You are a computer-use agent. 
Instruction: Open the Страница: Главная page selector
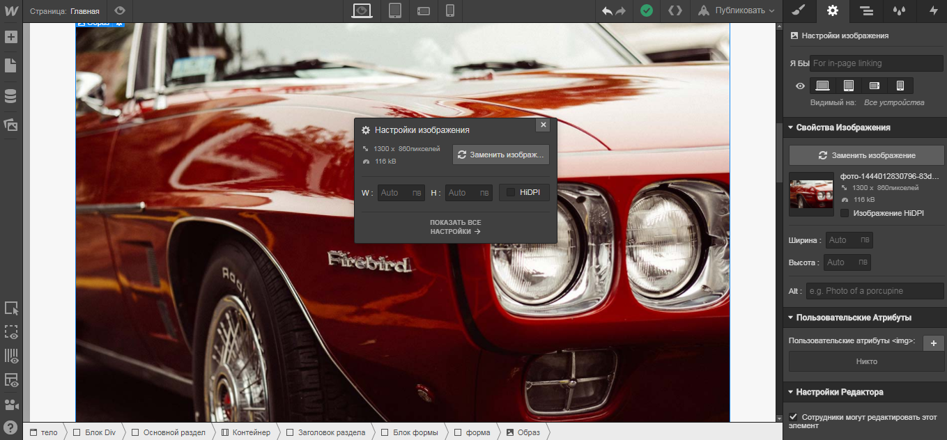click(64, 11)
